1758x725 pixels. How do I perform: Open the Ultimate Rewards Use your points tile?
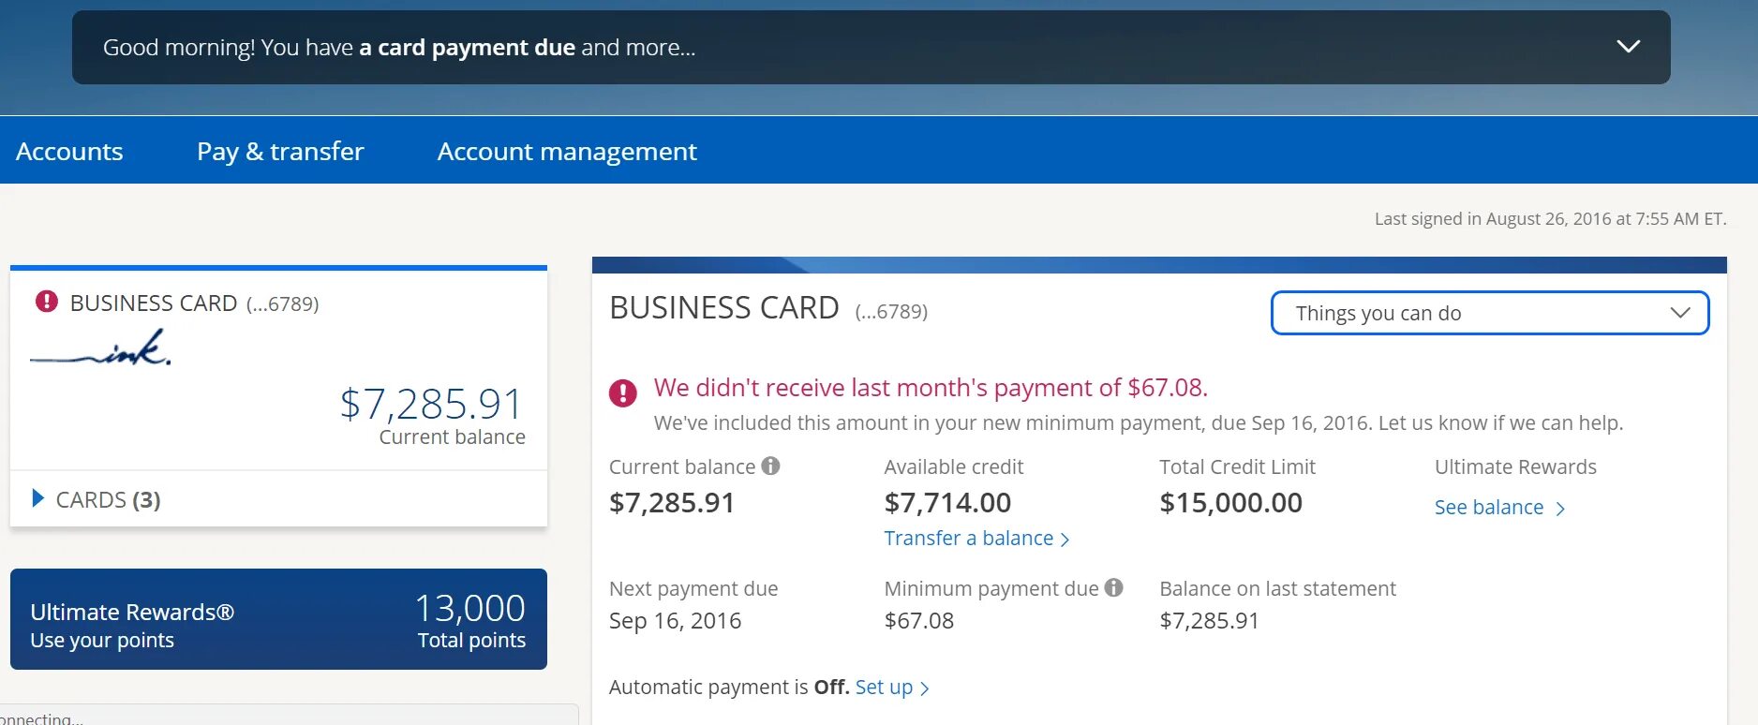[278, 619]
